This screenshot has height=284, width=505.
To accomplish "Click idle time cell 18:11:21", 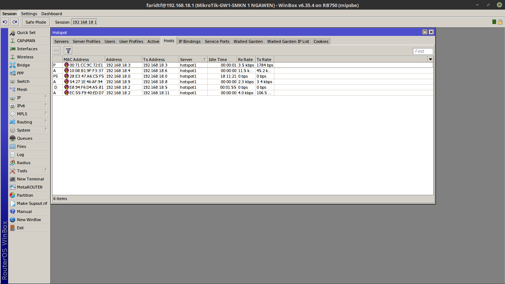I will click(222, 76).
